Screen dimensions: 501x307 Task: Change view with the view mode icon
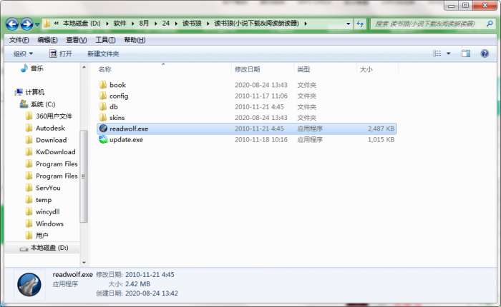[437, 54]
